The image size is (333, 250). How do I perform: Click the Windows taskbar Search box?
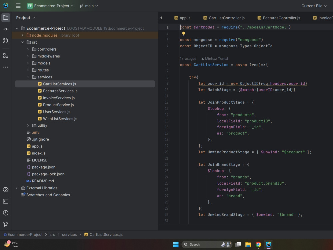[x=207, y=244]
